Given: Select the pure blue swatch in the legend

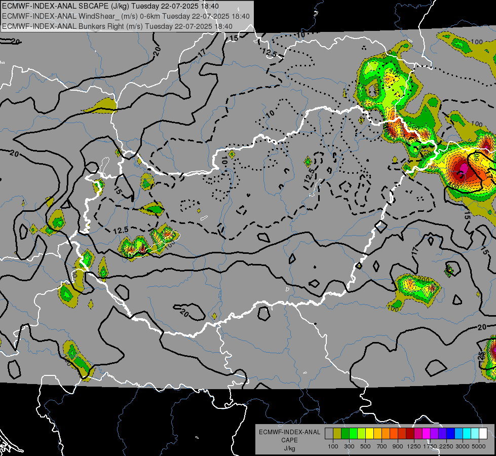Looking at the screenshot, I should point(451,433).
